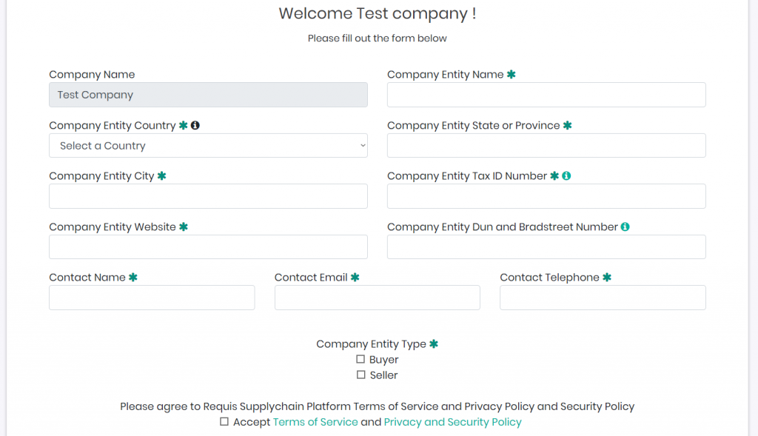Screen dimensions: 758x436
Task: Tick the Seller checkbox
Action: (x=361, y=375)
